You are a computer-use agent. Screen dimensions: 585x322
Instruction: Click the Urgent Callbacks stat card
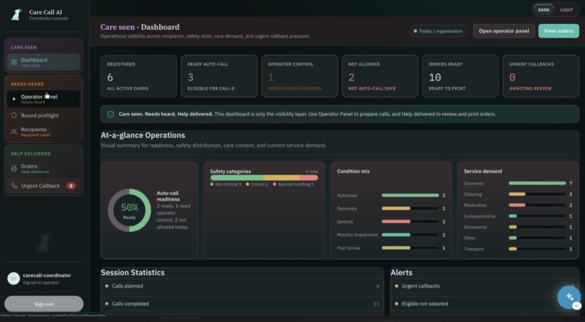(x=541, y=76)
